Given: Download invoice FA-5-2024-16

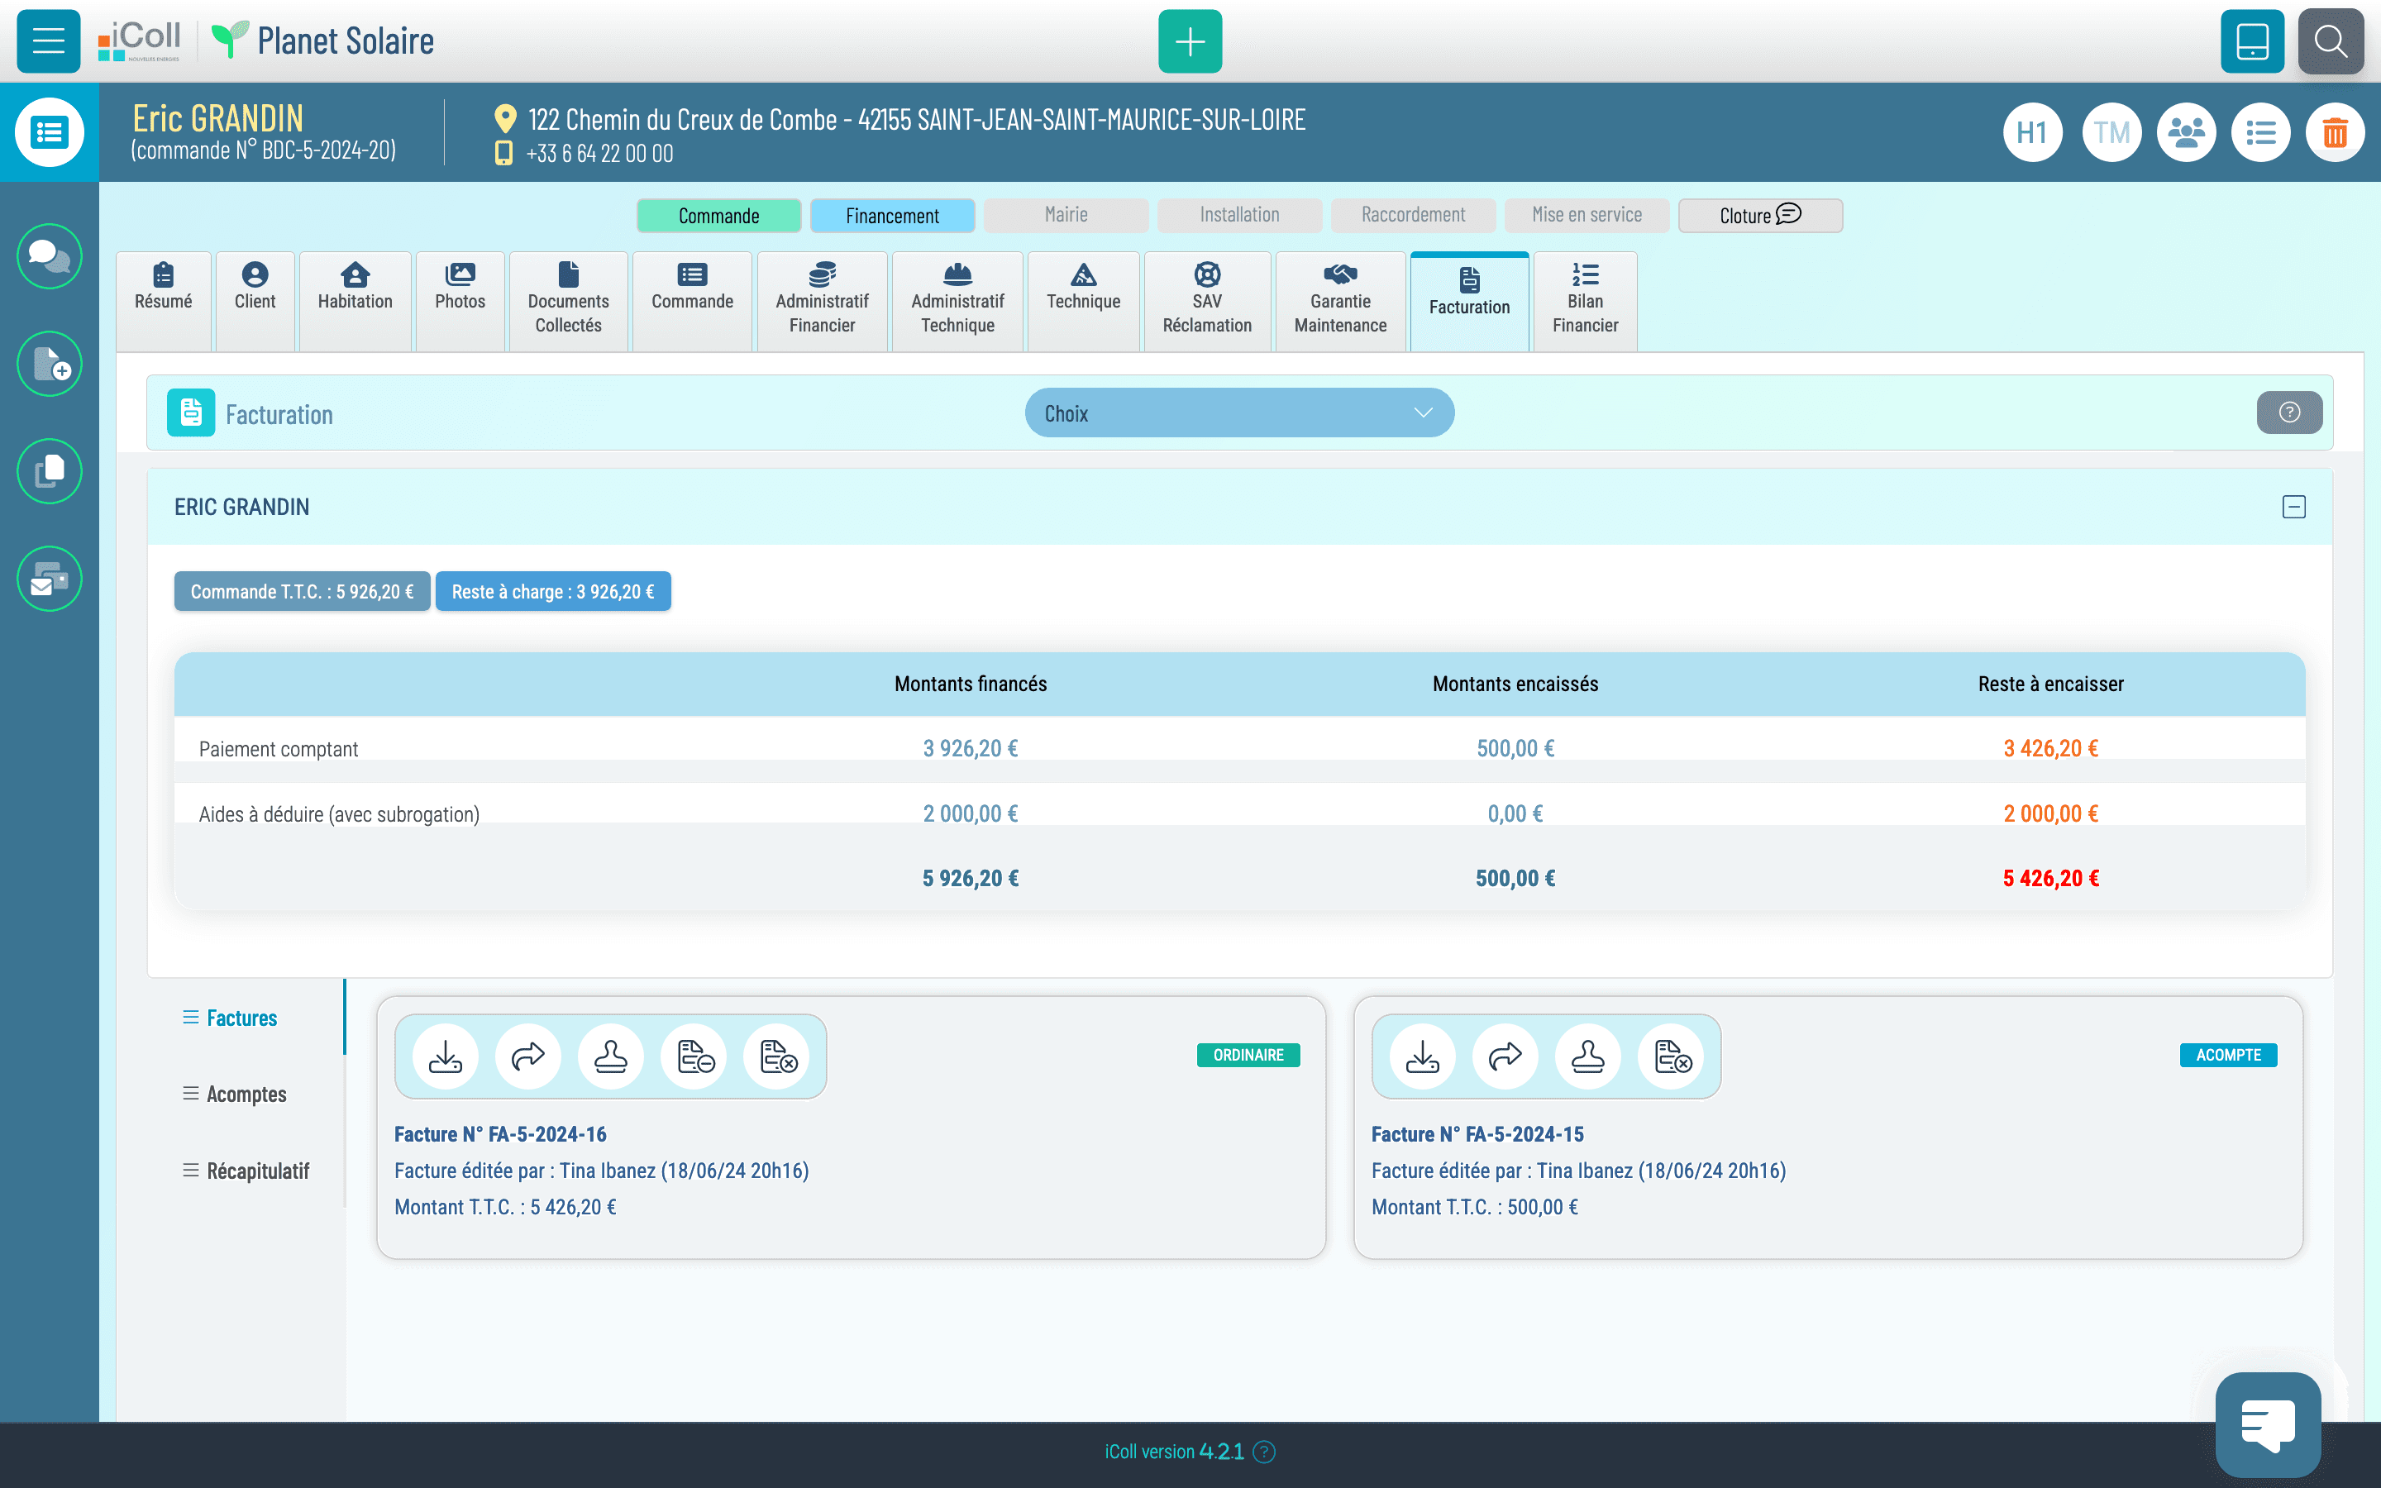Looking at the screenshot, I should point(446,1056).
